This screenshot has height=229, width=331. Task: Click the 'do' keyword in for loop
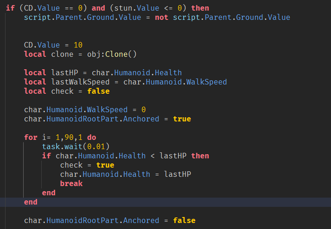click(x=92, y=137)
